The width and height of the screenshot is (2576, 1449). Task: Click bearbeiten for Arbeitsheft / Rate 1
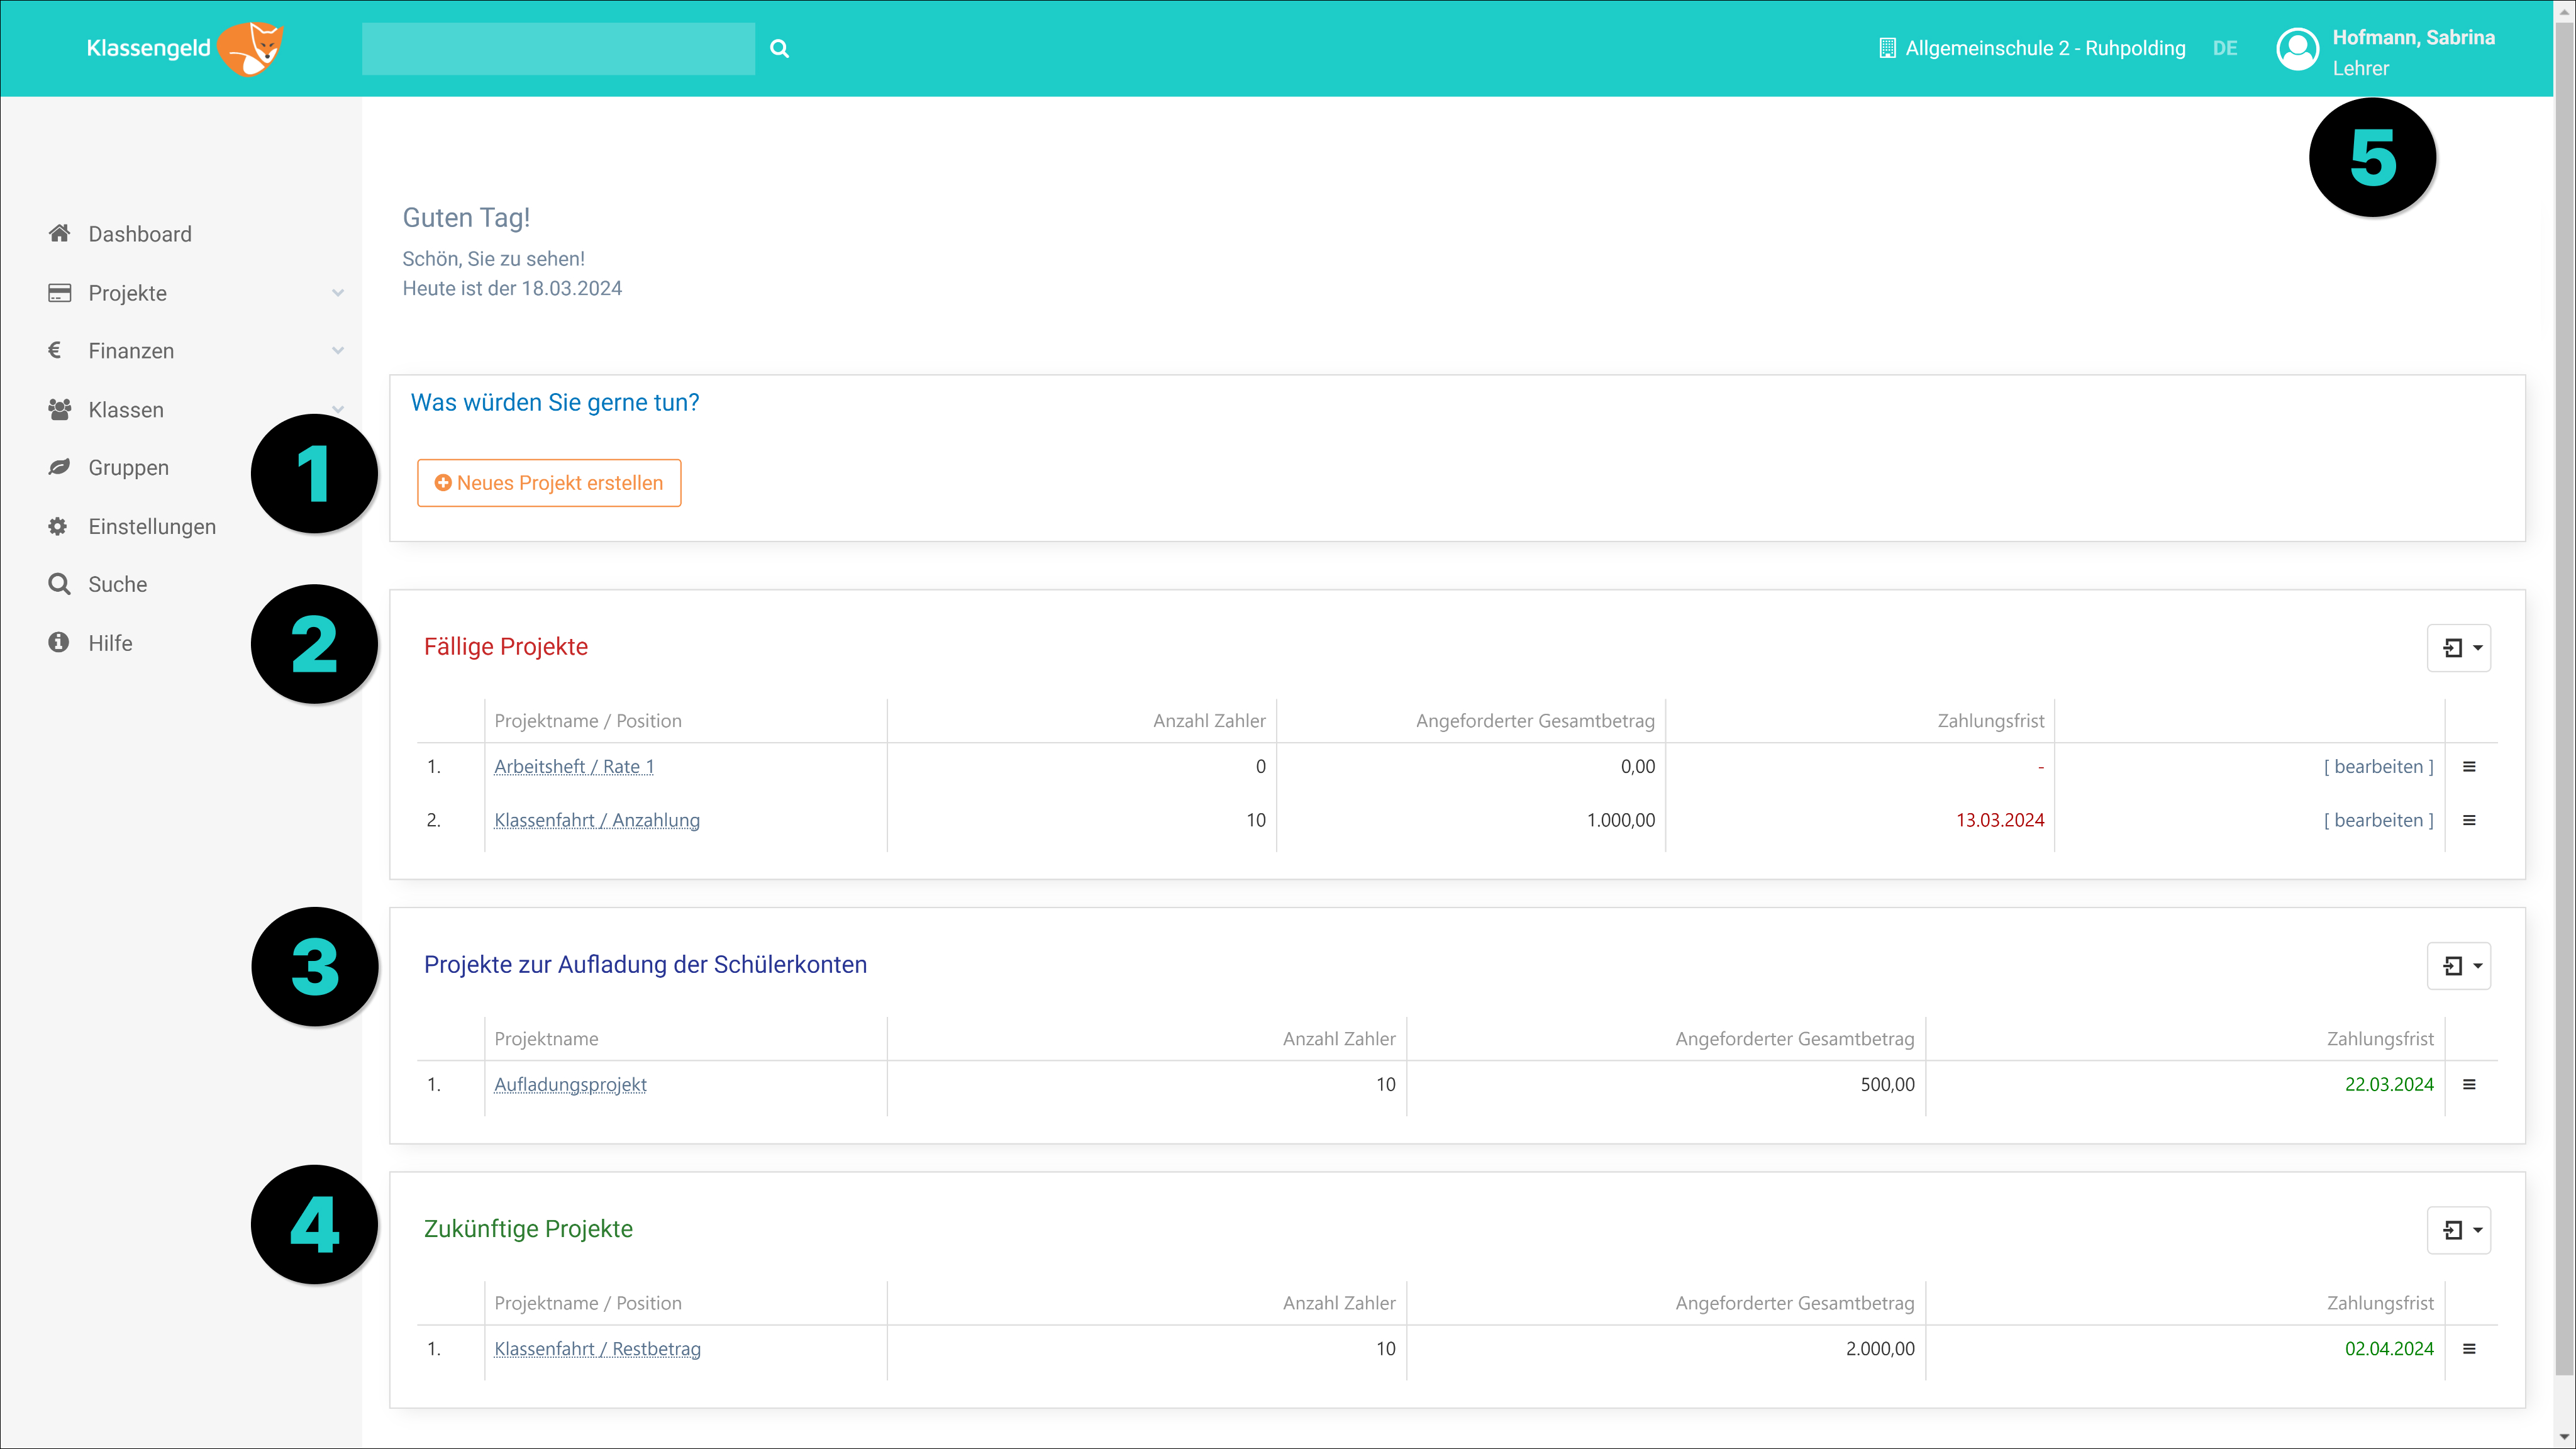click(x=2379, y=767)
